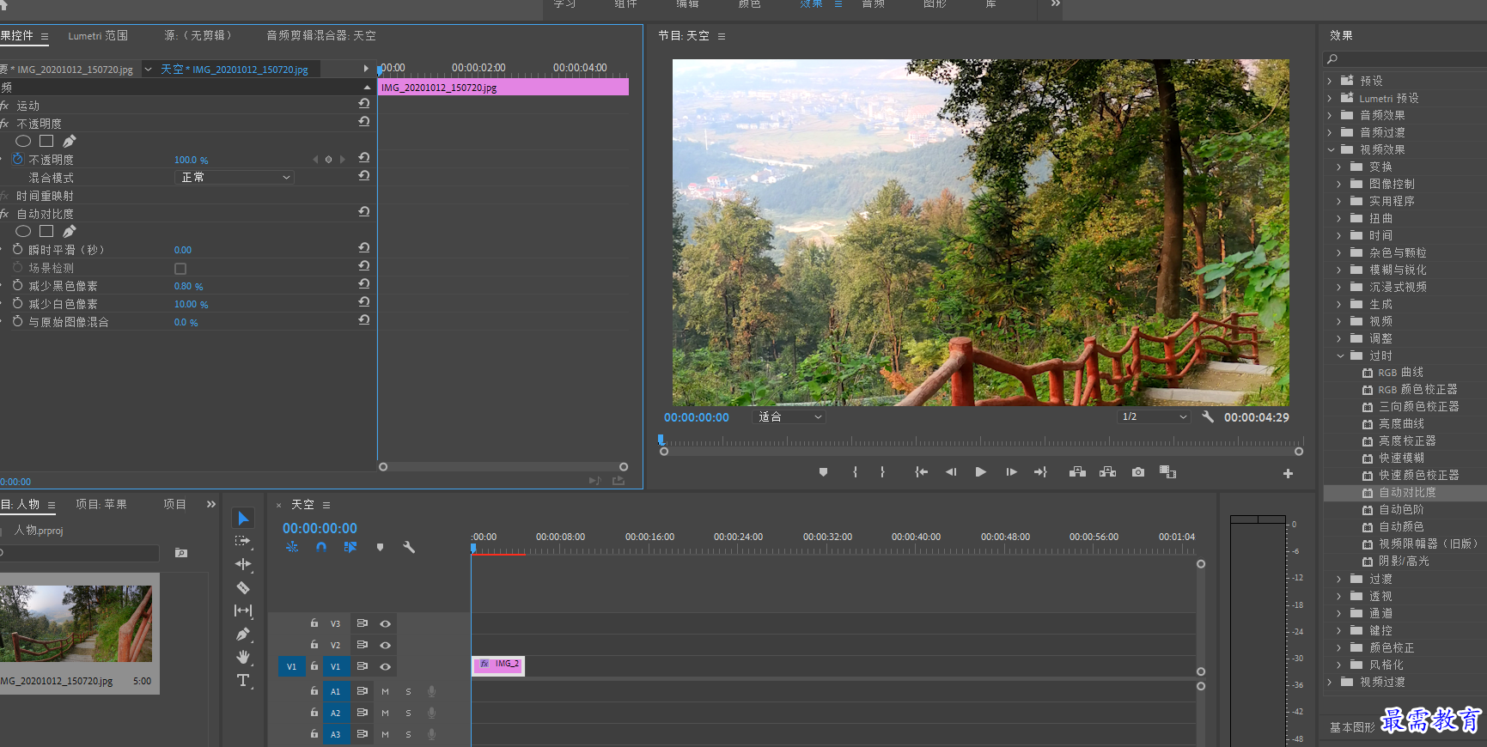This screenshot has height=747, width=1487.
Task: Export frame with camera icon
Action: click(1138, 472)
